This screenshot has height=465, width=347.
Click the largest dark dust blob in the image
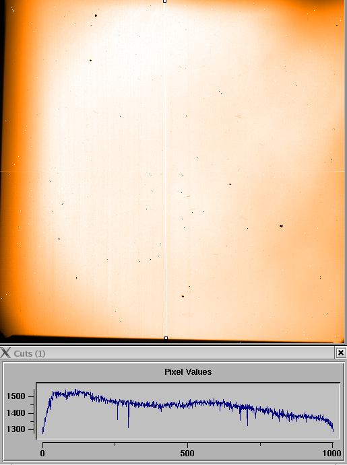click(281, 226)
